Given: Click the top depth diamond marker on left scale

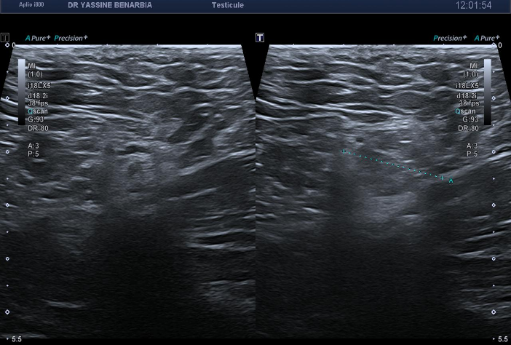Looking at the screenshot, I should pos(7,45).
